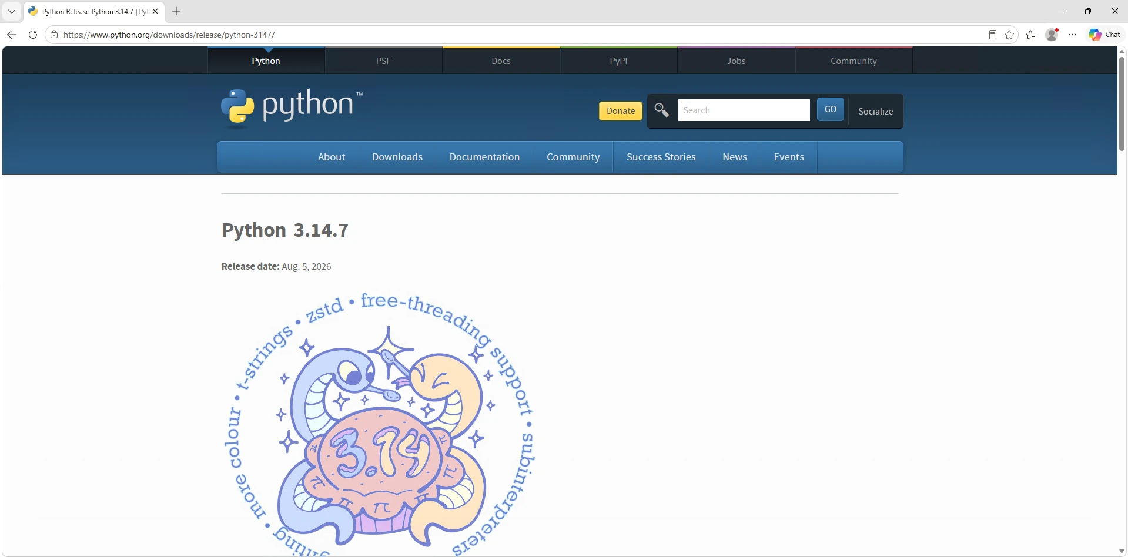
Task: Click the Python 3.14 release artwork
Action: click(380, 424)
